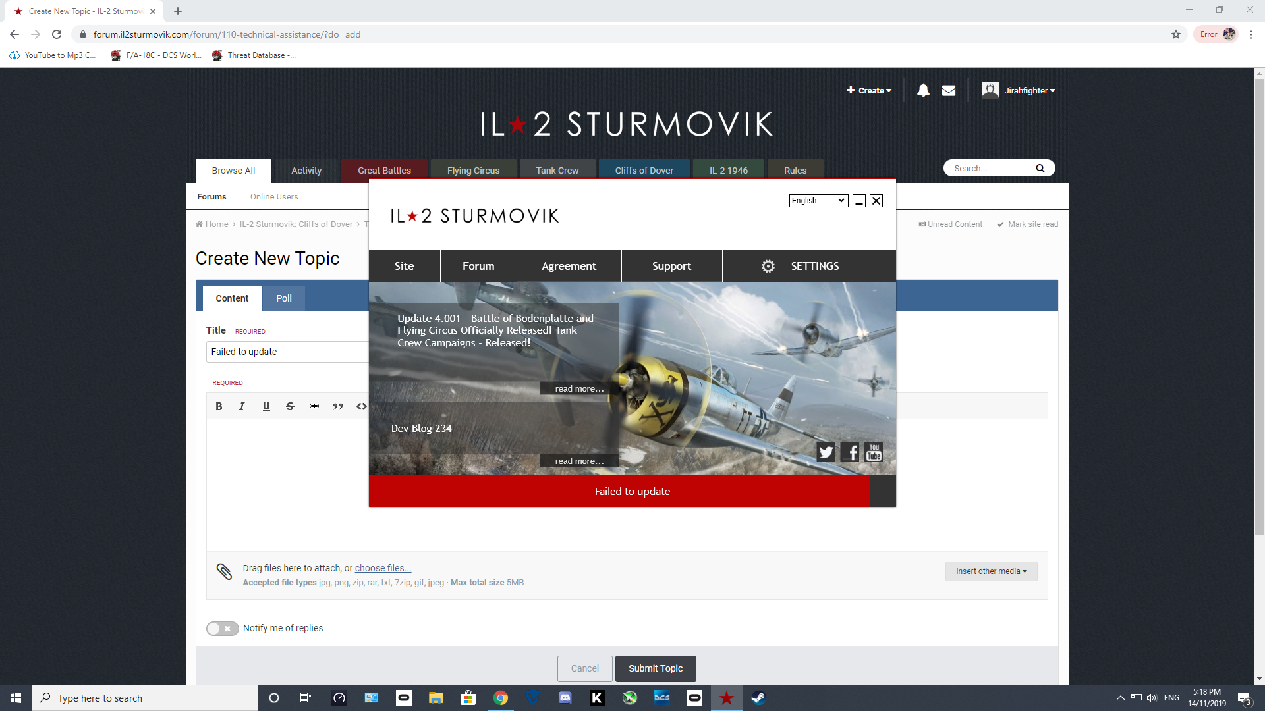Click read more under Dev Blog 234
This screenshot has width=1265, height=711.
click(x=579, y=461)
